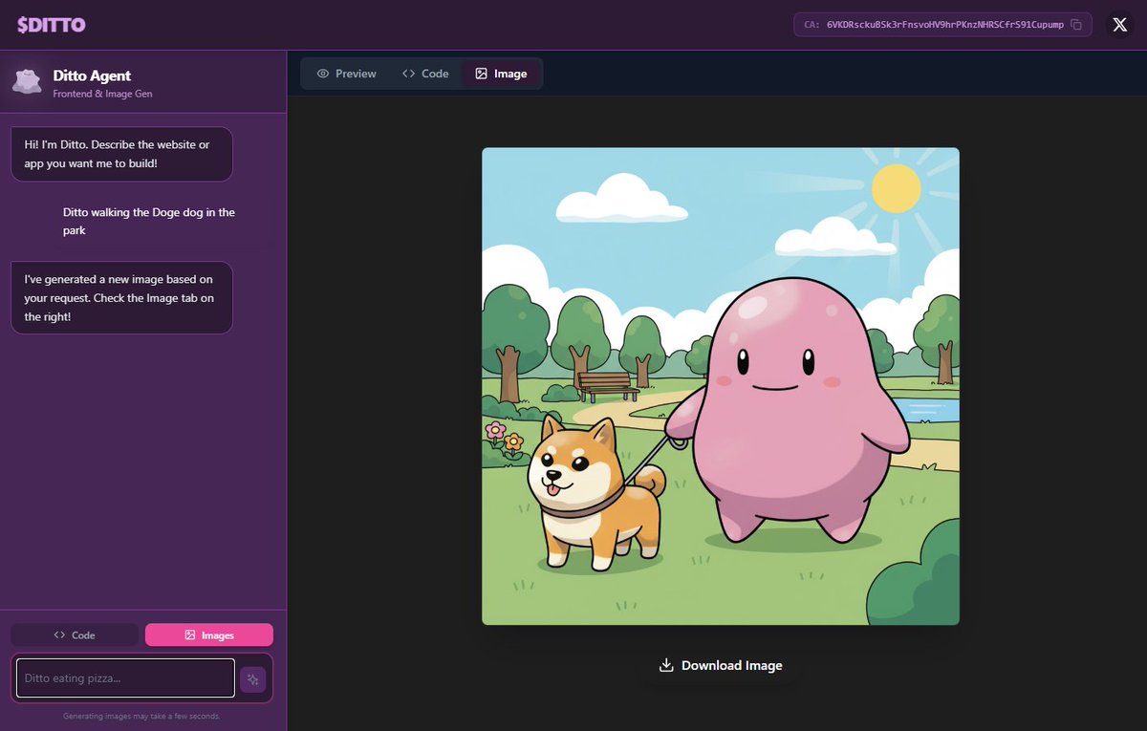Click the 'Ditto eating pizza' prompt field
The height and width of the screenshot is (731, 1147).
coord(124,677)
